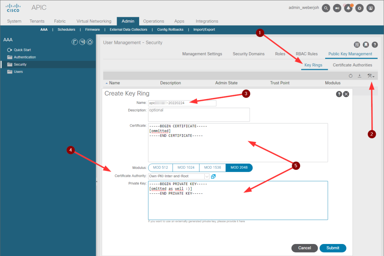This screenshot has height=256, width=384.
Task: Open the settings gear icon in header
Action: point(359,8)
